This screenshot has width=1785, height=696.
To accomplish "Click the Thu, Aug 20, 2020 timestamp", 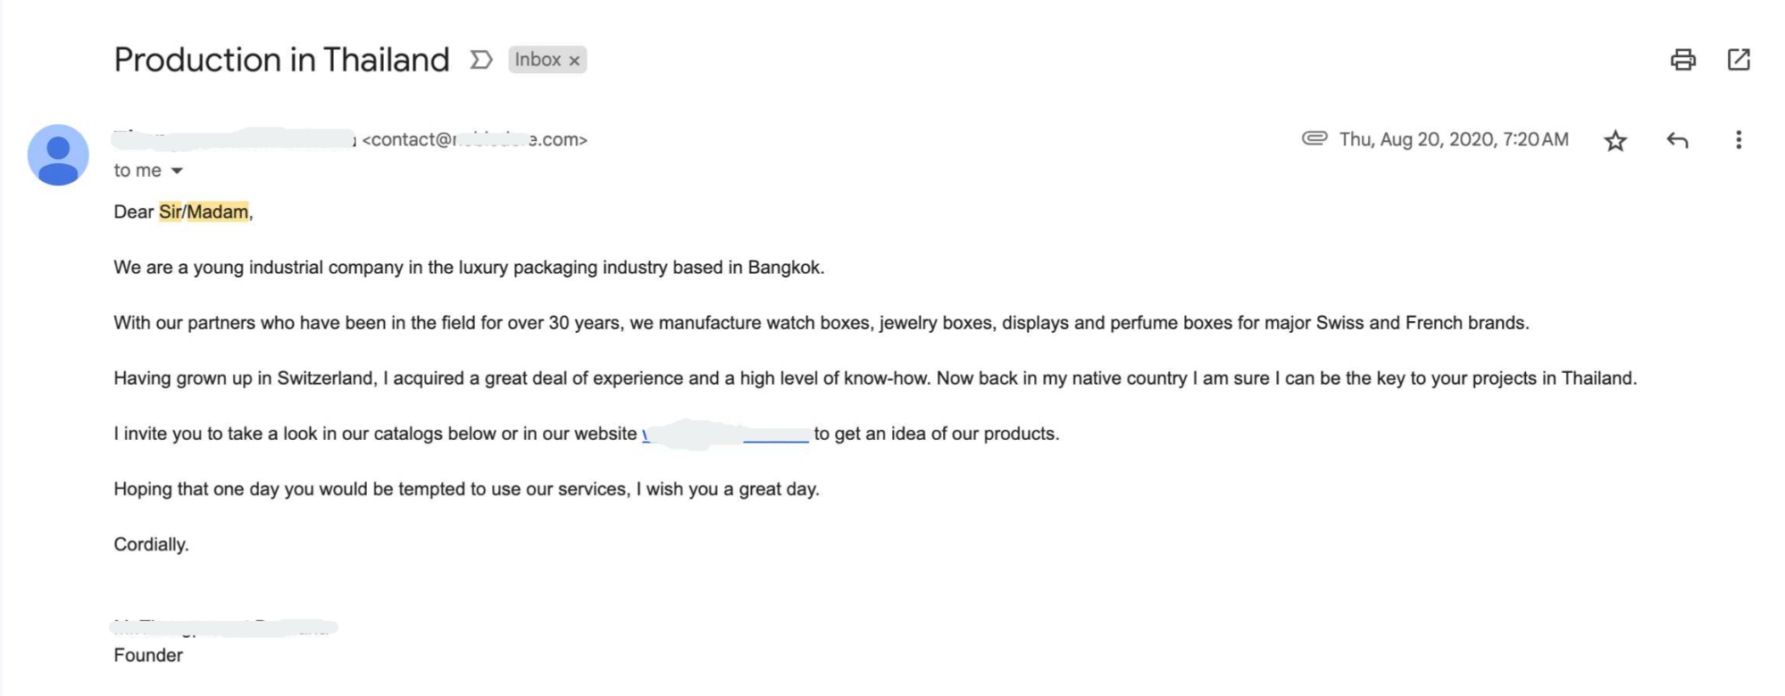I will pyautogui.click(x=1453, y=139).
